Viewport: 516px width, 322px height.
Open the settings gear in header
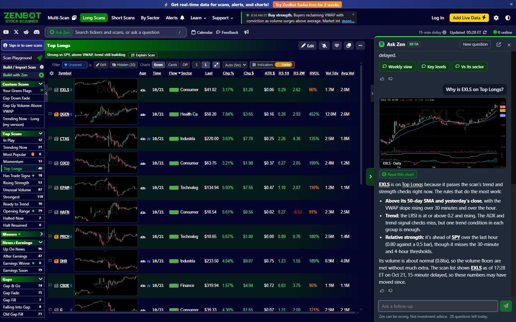(496, 18)
